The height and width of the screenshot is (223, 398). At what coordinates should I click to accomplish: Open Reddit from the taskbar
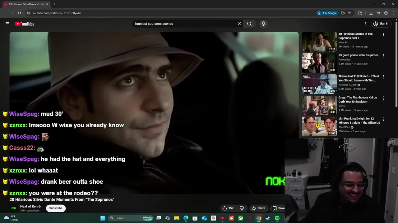tap(231, 218)
